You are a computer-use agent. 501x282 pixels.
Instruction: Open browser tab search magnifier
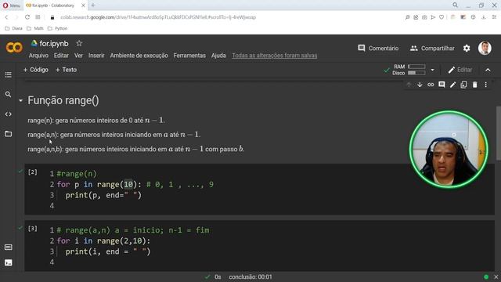tap(455, 5)
